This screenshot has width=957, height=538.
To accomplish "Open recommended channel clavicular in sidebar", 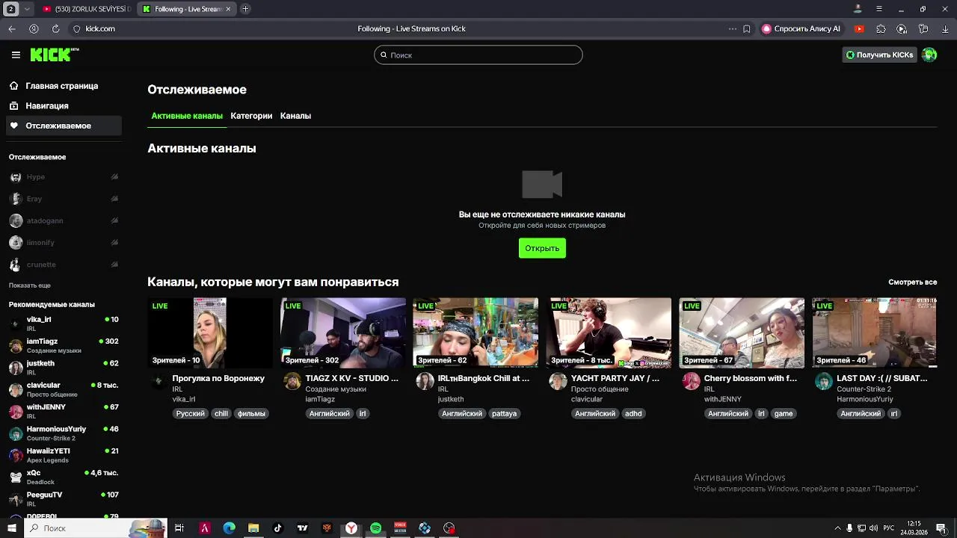I will click(64, 389).
